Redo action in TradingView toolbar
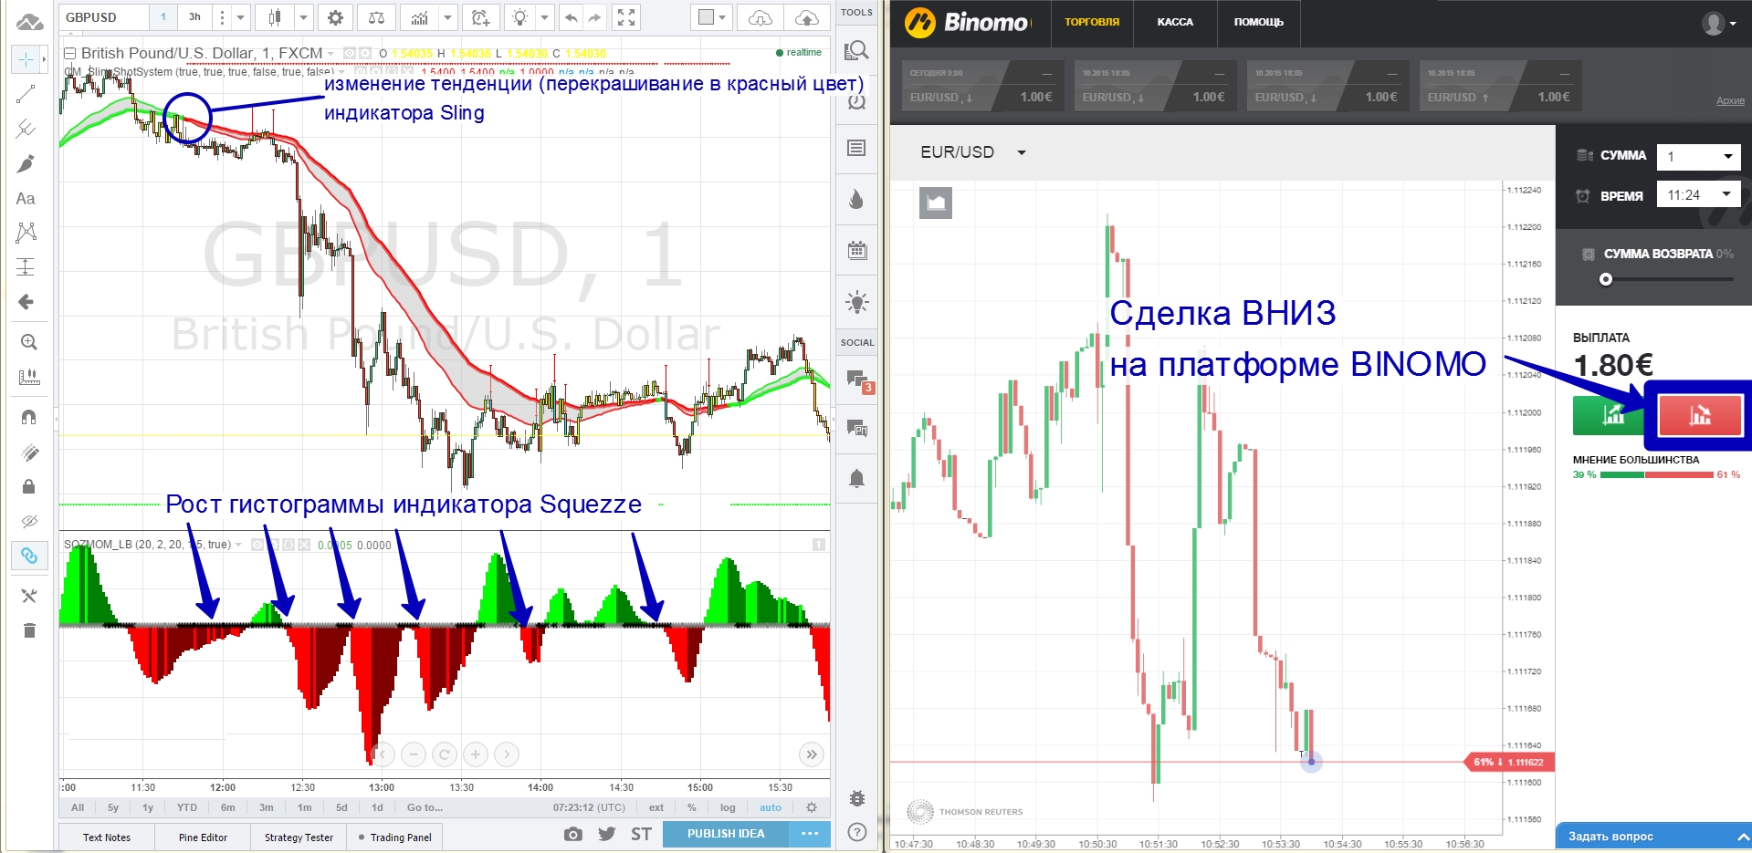 (x=594, y=17)
